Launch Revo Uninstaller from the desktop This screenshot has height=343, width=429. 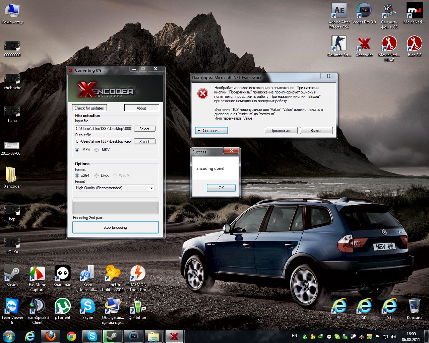coord(87,278)
